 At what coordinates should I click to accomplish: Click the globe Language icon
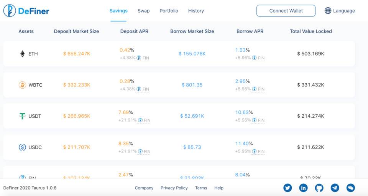(x=328, y=11)
